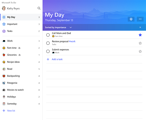Click the Recipe ideas emoji icon
This screenshot has width=146, height=120.
click(x=4, y=62)
